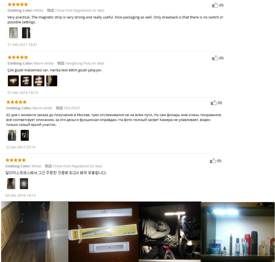Open first photo of the Korean review
Image resolution: width=275 pixels, height=262 pixels.
tap(11, 184)
